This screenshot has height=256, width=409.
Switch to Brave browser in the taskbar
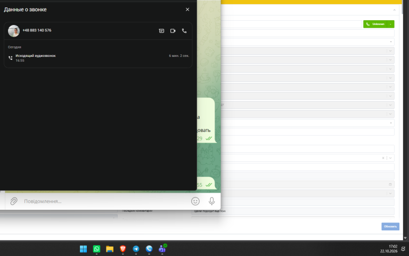coord(123,249)
